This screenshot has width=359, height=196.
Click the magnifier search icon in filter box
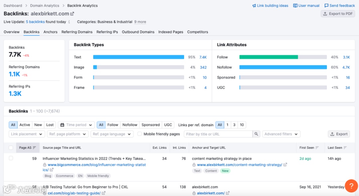coord(256,134)
